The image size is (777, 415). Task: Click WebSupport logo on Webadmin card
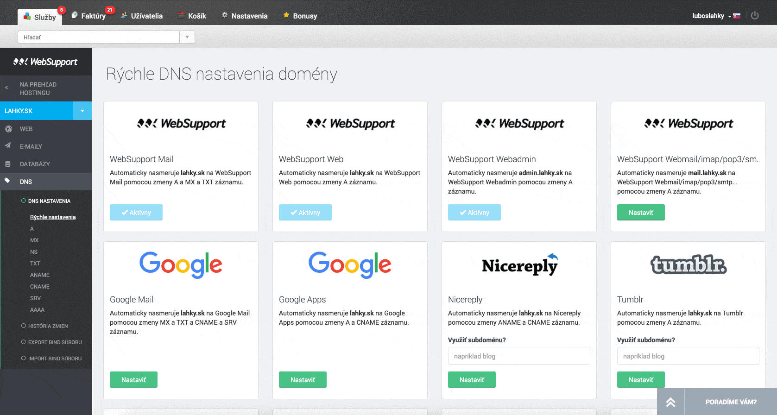[519, 124]
